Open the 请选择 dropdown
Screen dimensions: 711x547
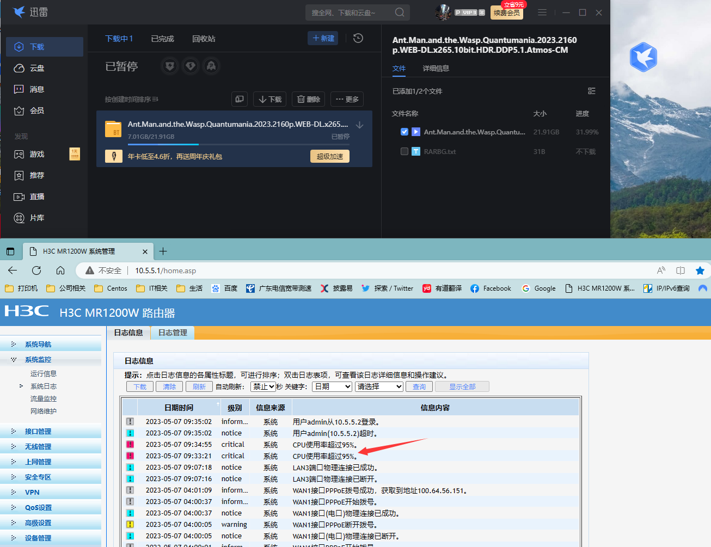click(379, 386)
